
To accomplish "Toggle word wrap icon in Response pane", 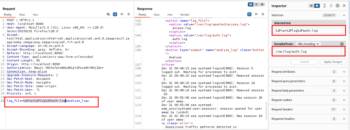I will coord(249,14).
